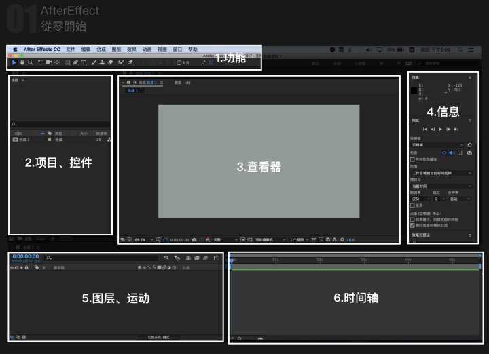This screenshot has width=489, height=354.
Task: Open the 视图 menu
Action: point(162,50)
